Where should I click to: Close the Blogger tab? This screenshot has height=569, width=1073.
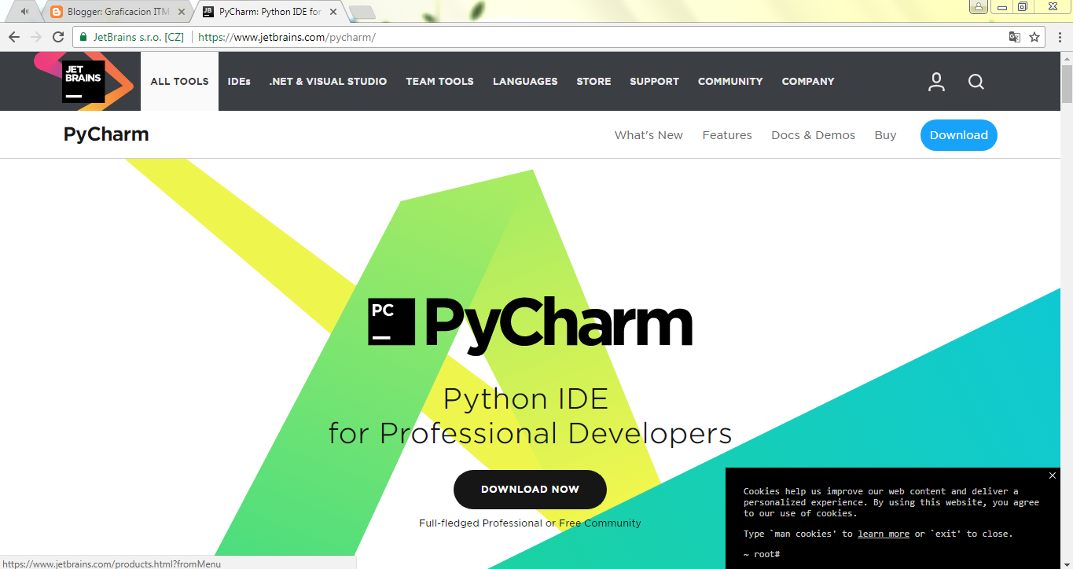tap(182, 12)
